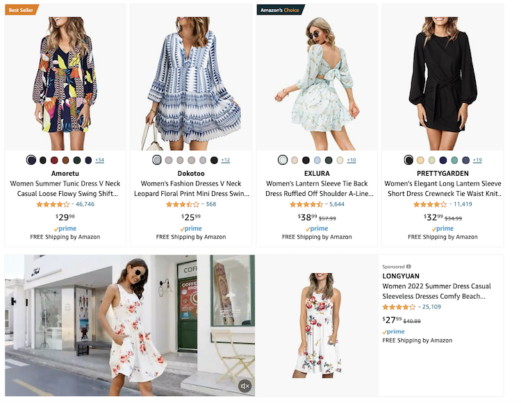
Task: Select the yellow swatch for PRETTYGARDEN dress
Action: point(420,160)
